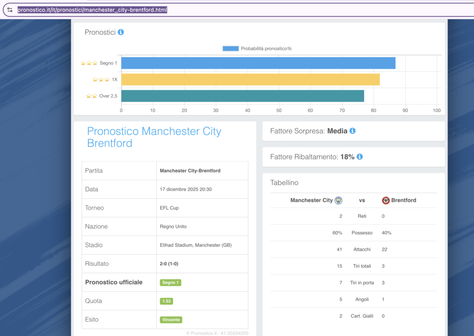474x336 pixels.
Task: Click the three stars beside the Segno 1 chart label
Action: tap(89, 63)
